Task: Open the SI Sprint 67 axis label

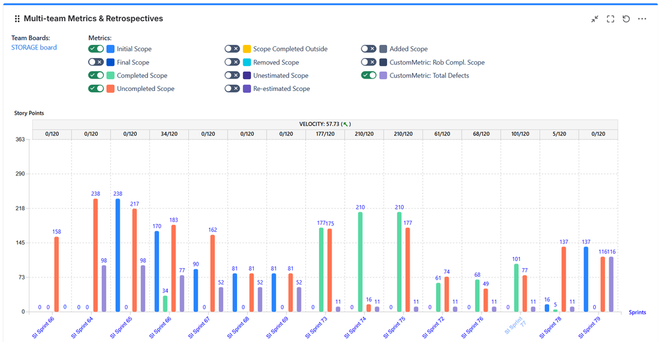Action: 199,328
